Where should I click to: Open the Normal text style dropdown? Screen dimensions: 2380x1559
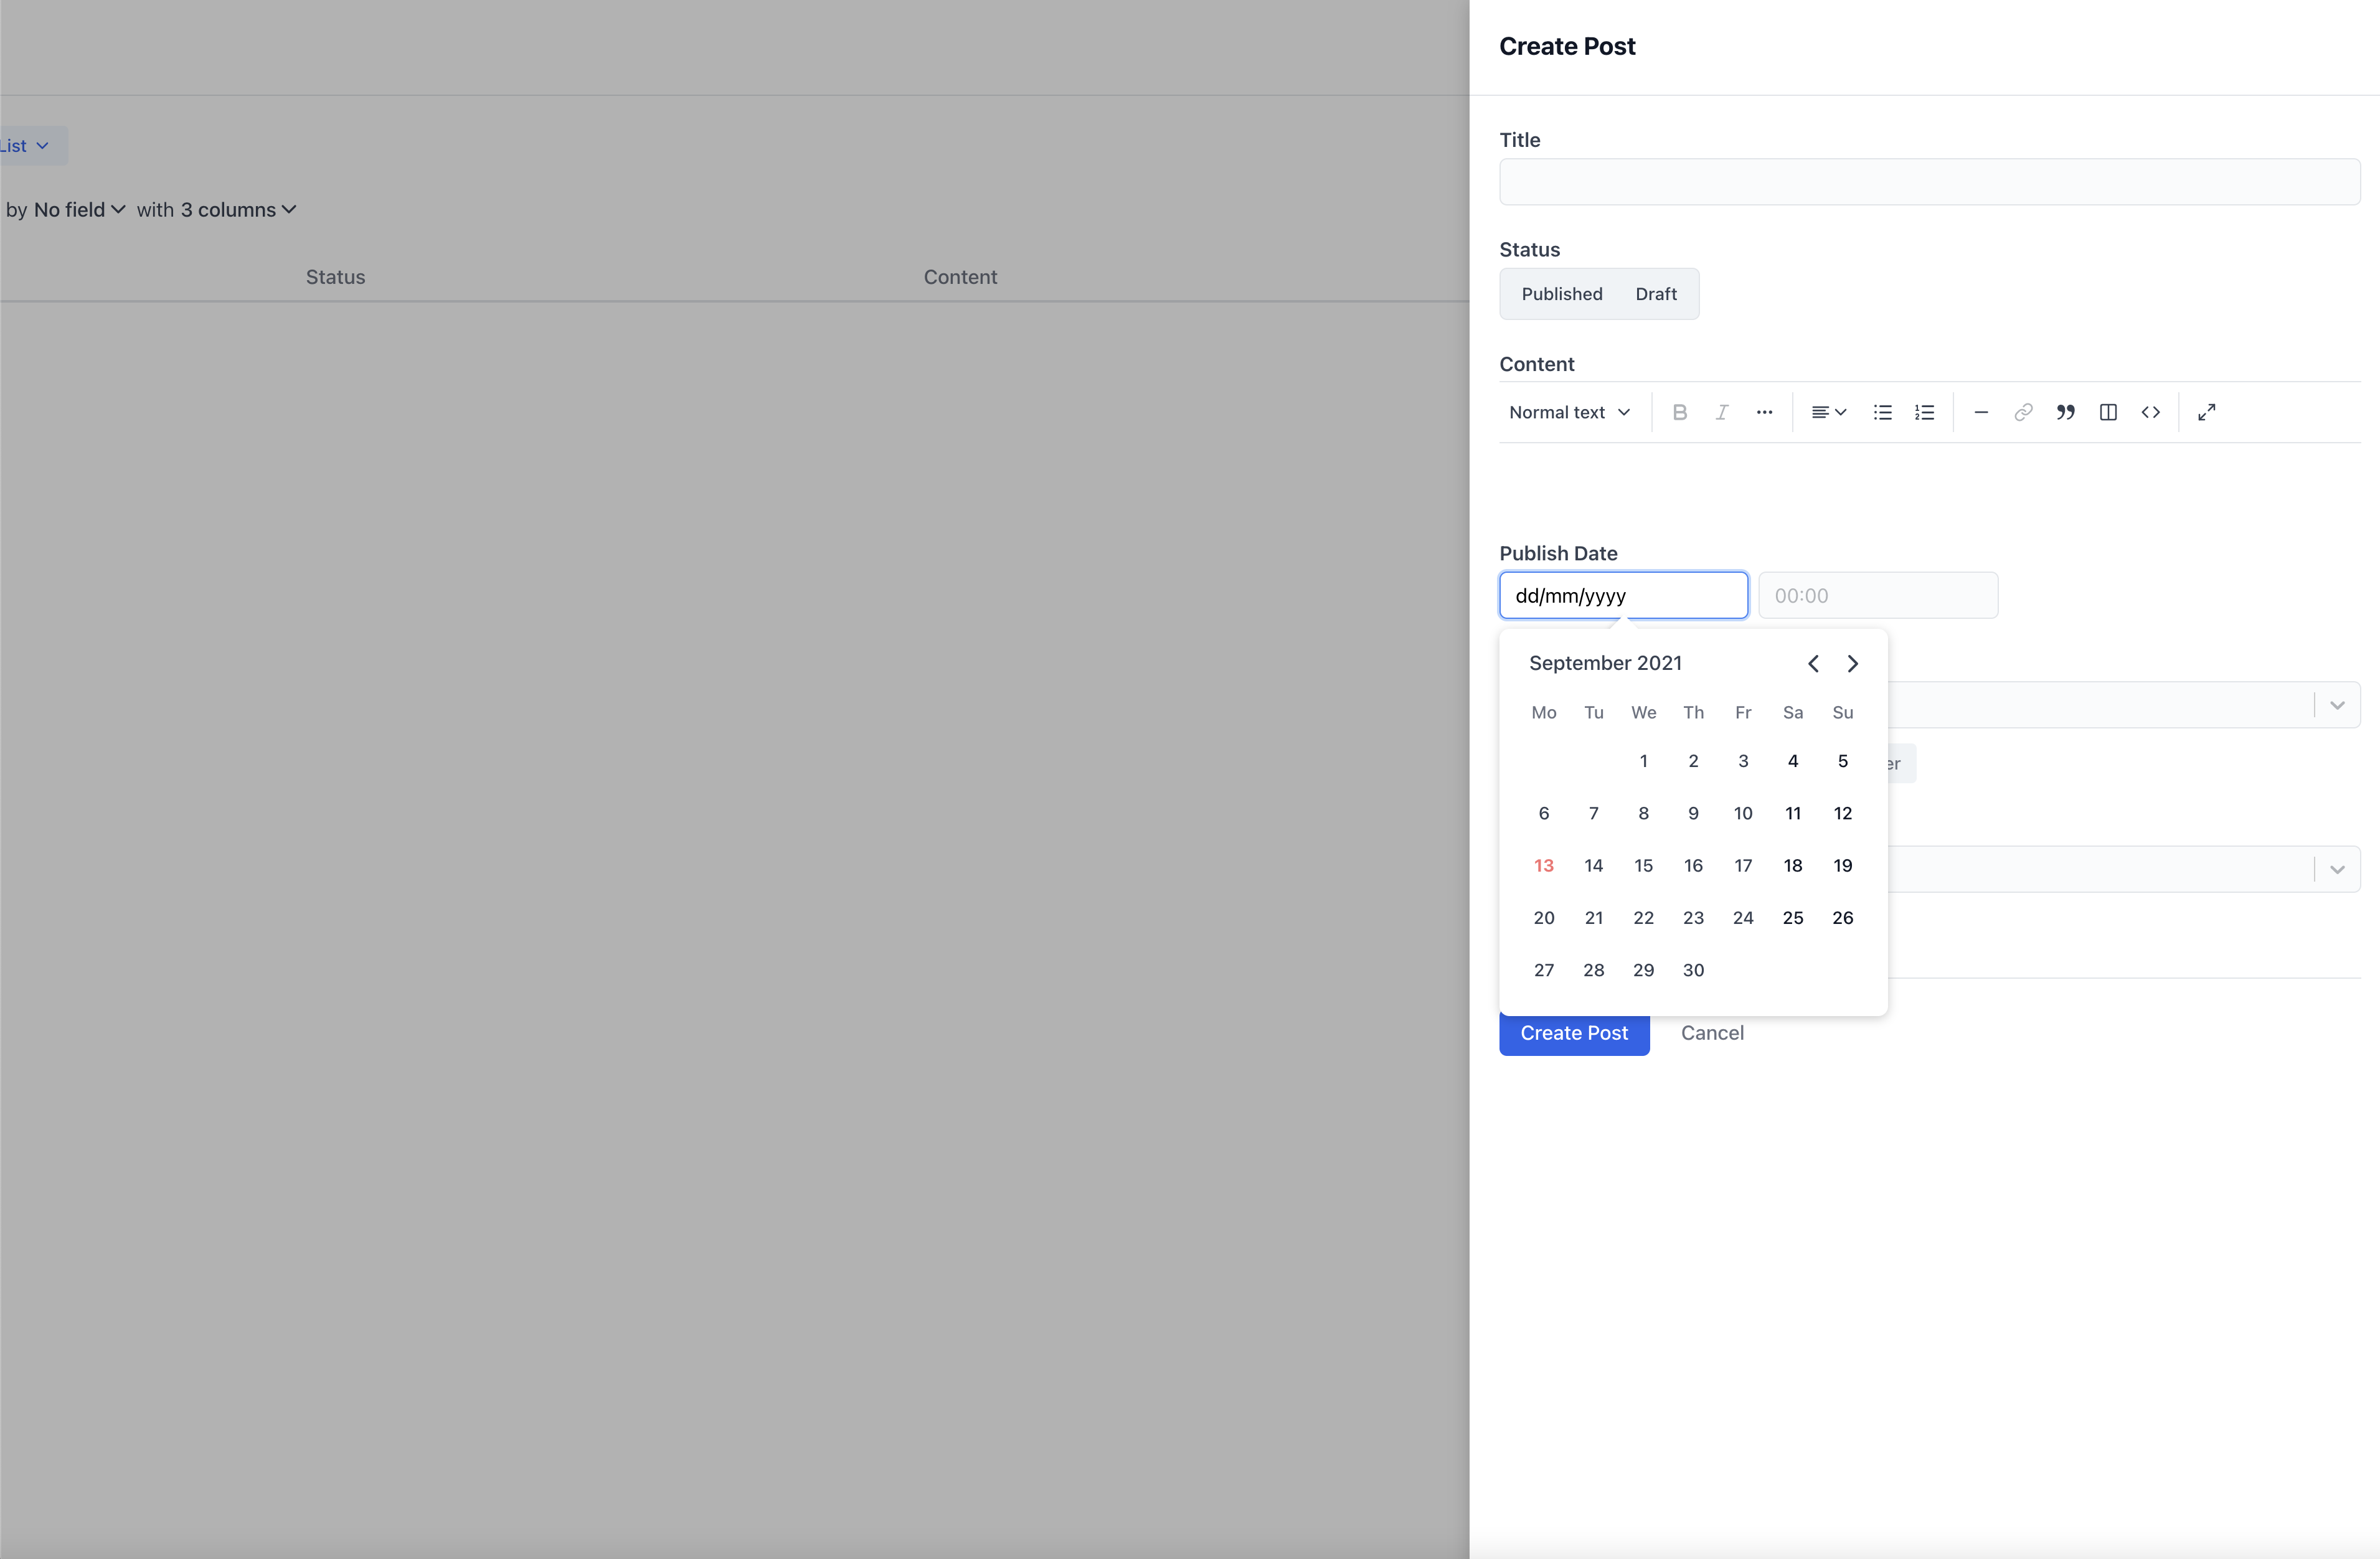pyautogui.click(x=1568, y=412)
